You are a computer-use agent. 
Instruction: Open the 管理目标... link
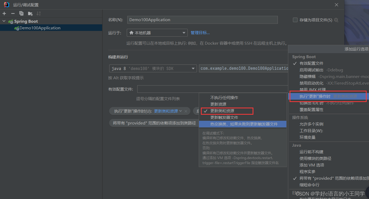[x=200, y=33]
